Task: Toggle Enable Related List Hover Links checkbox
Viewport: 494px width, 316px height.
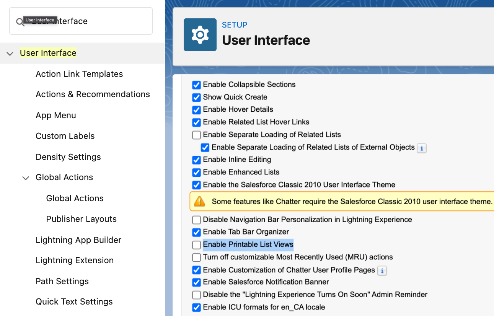Action: point(196,122)
